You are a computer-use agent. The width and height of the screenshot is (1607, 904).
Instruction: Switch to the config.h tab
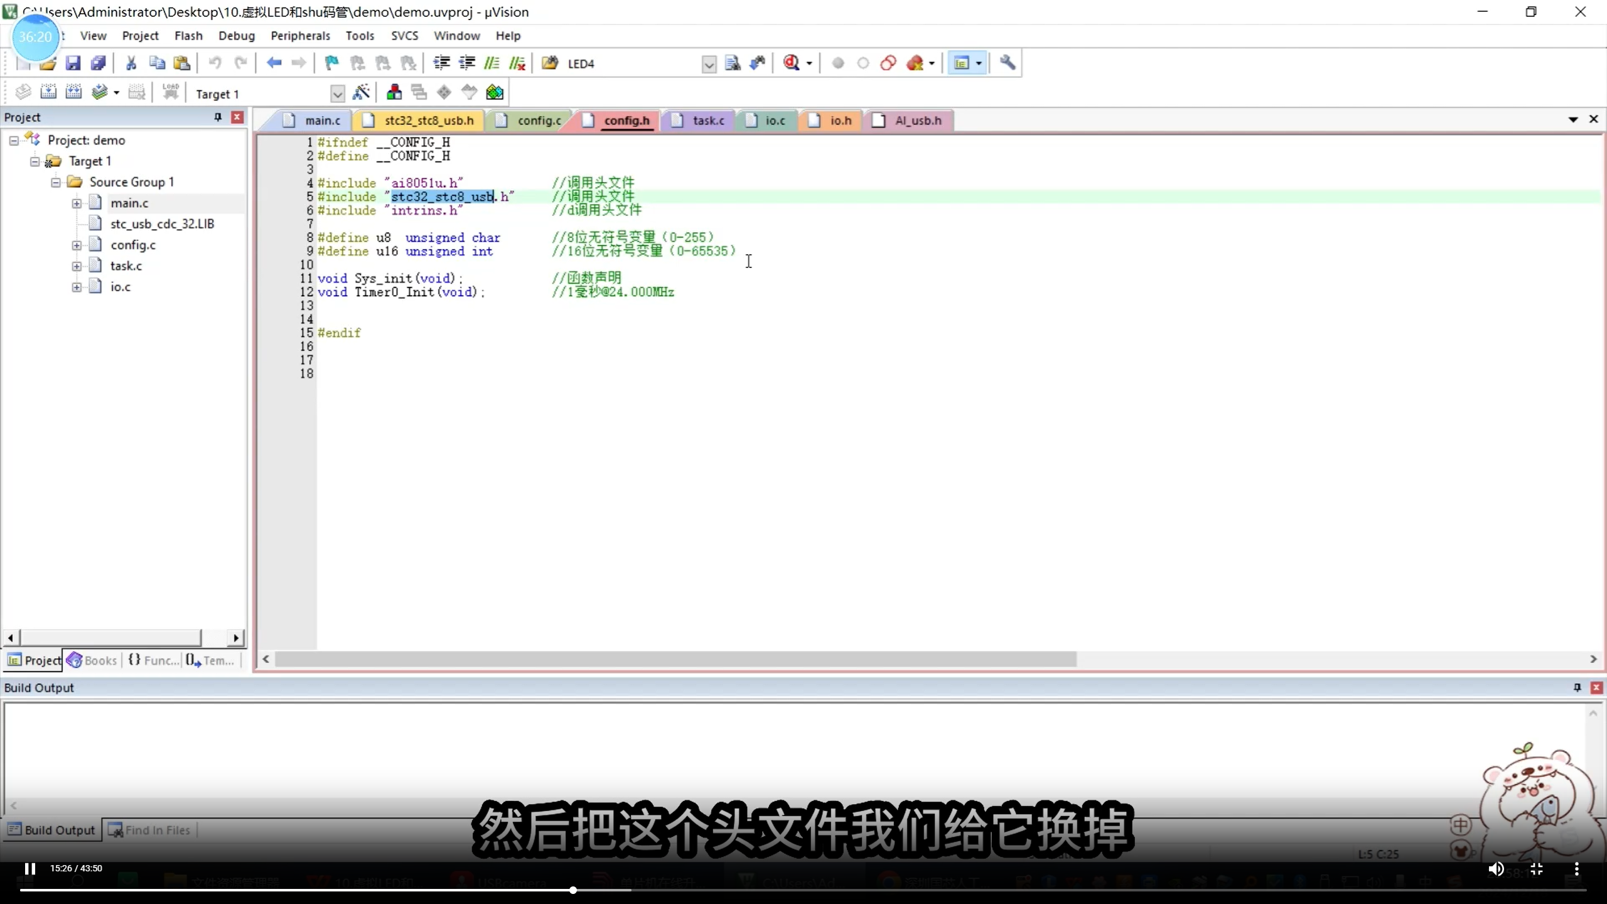point(627,121)
